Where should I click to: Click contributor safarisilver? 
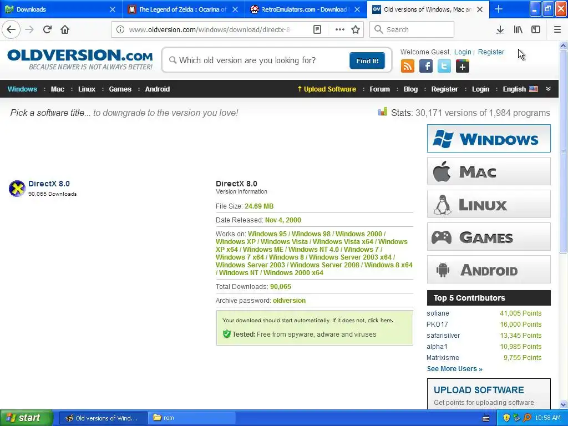pyautogui.click(x=443, y=336)
